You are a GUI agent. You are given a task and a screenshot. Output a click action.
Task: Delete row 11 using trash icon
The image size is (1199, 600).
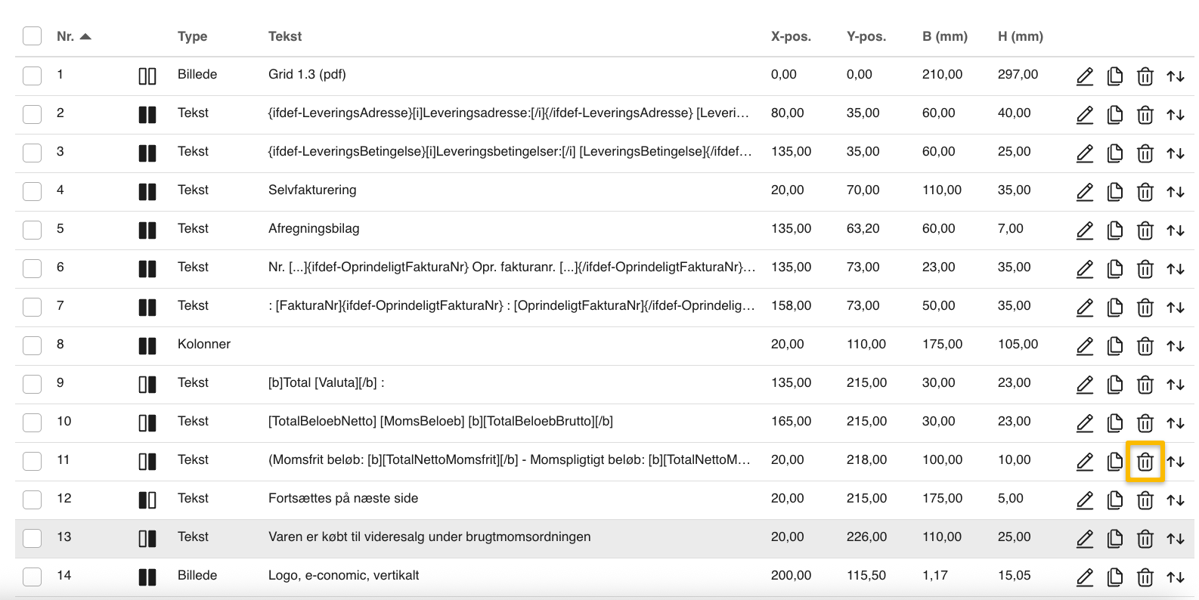1145,462
